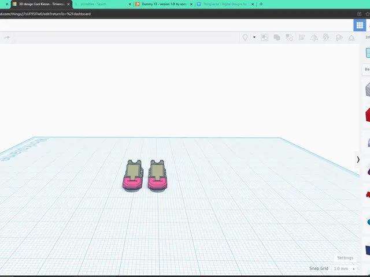Open the Snap Grid 1.0 mm dropdown
Viewport: 370px width, 277px height.
344,268
